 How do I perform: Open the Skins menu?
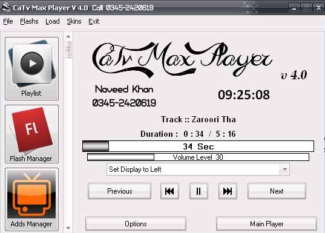(74, 21)
